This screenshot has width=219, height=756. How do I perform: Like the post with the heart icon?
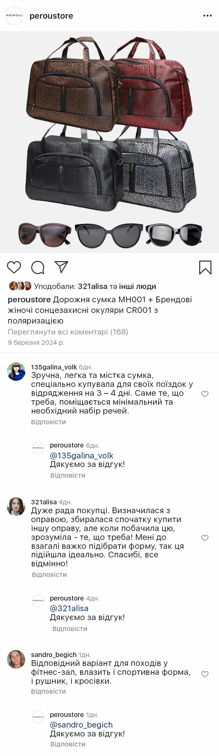tap(14, 267)
